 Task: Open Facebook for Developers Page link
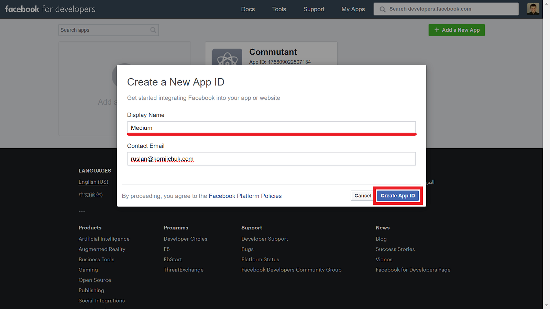pos(413,270)
